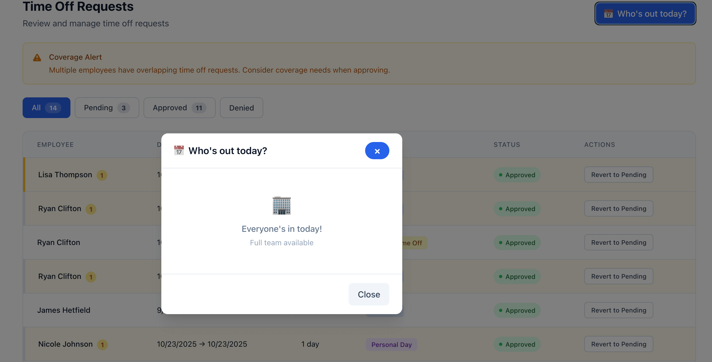The height and width of the screenshot is (362, 712).
Task: Click the Approved status badge for James Hetfield
Action: [x=517, y=310]
